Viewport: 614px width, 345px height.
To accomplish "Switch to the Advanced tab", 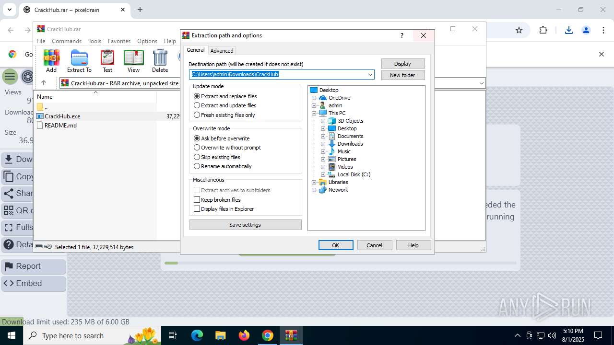I will tap(222, 51).
